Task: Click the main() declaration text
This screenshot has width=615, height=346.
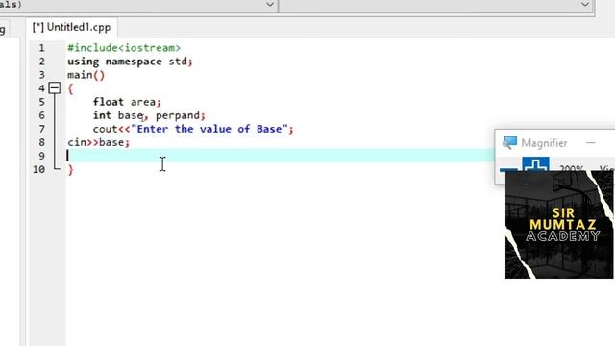Action: (86, 75)
